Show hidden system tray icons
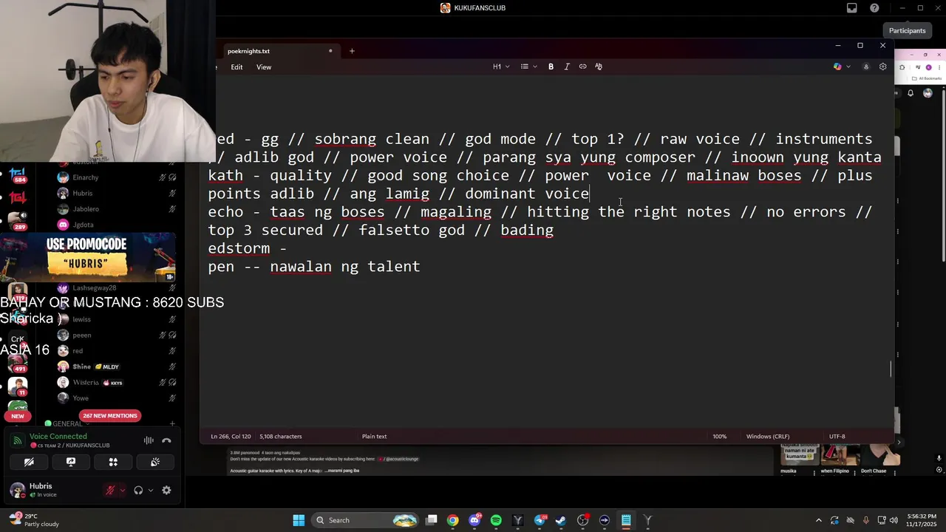Screen dimensions: 946x532 818,520
